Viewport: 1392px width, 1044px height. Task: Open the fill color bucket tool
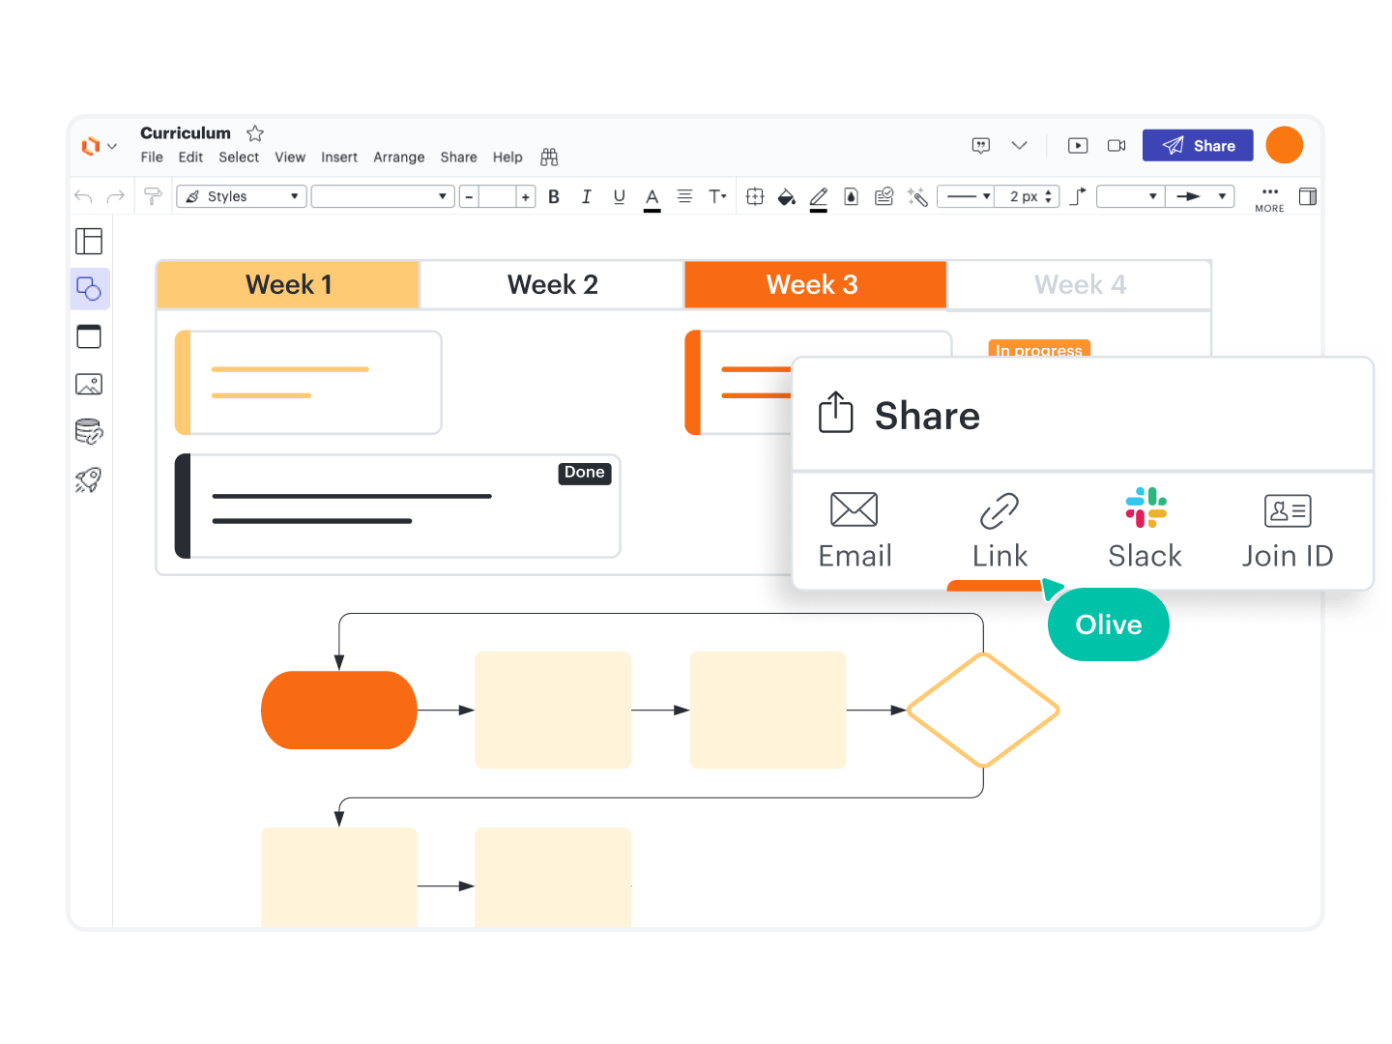click(786, 196)
